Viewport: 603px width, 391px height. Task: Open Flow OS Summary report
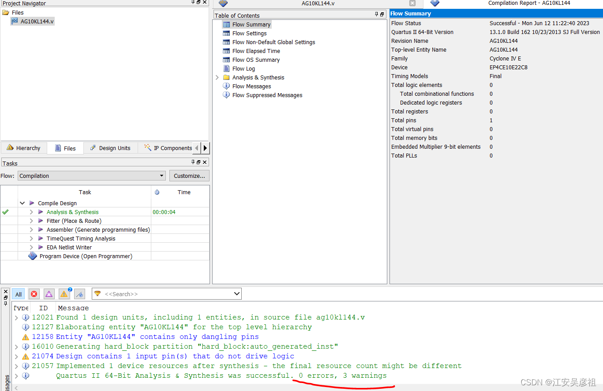point(256,60)
